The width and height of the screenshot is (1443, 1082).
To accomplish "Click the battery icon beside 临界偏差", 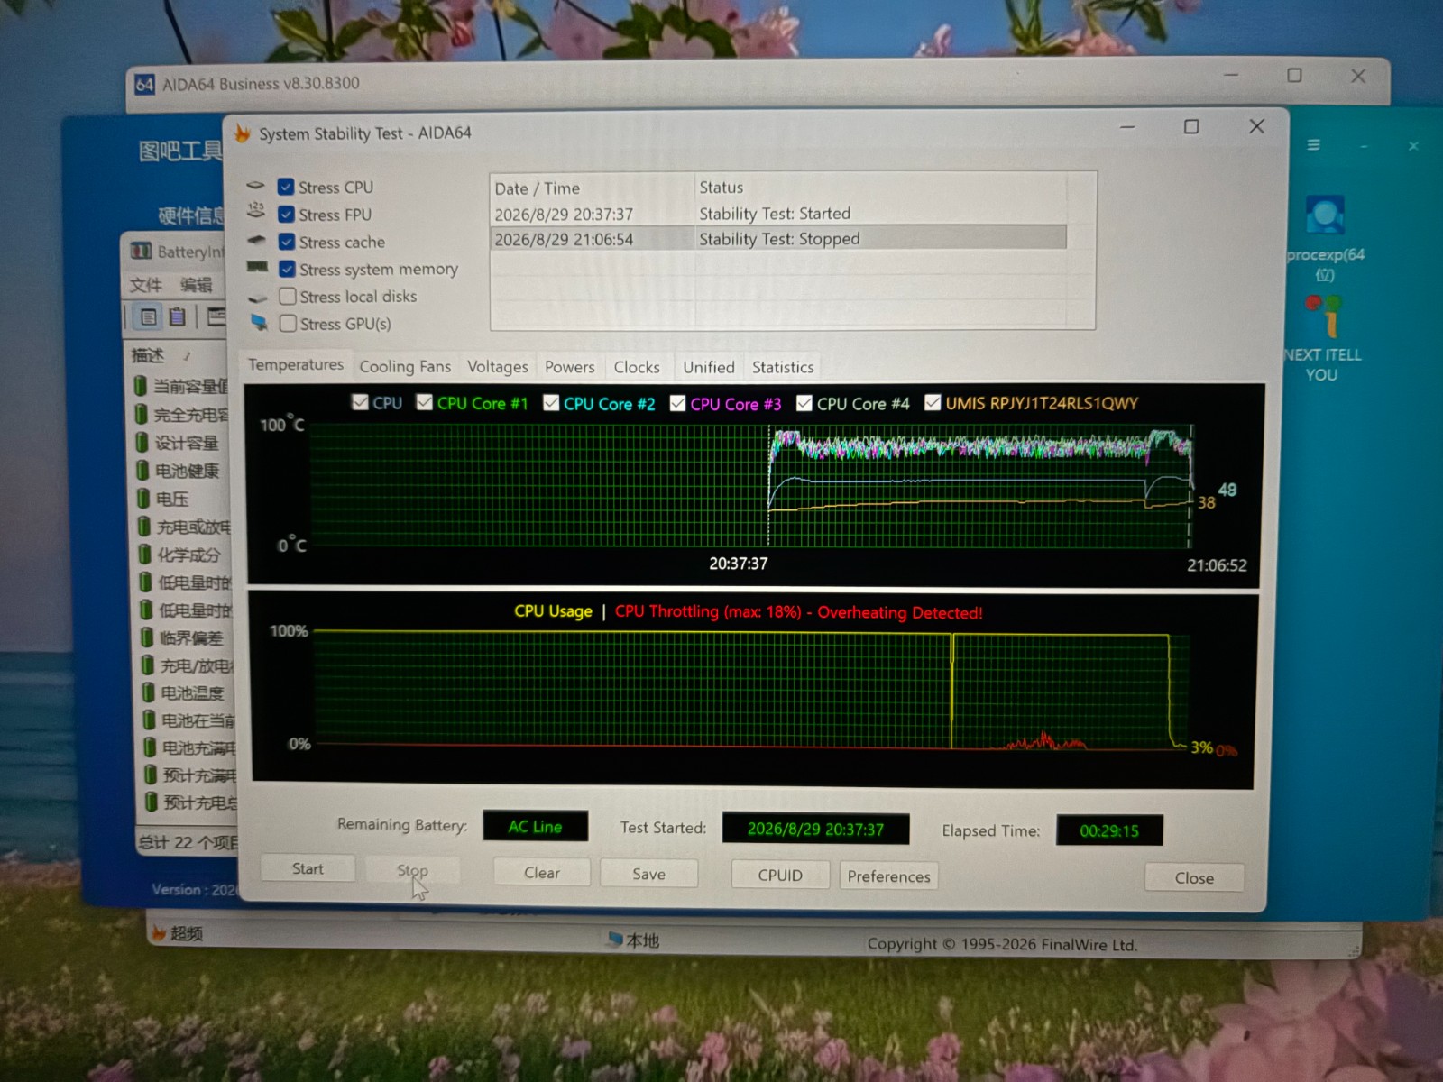I will [147, 637].
